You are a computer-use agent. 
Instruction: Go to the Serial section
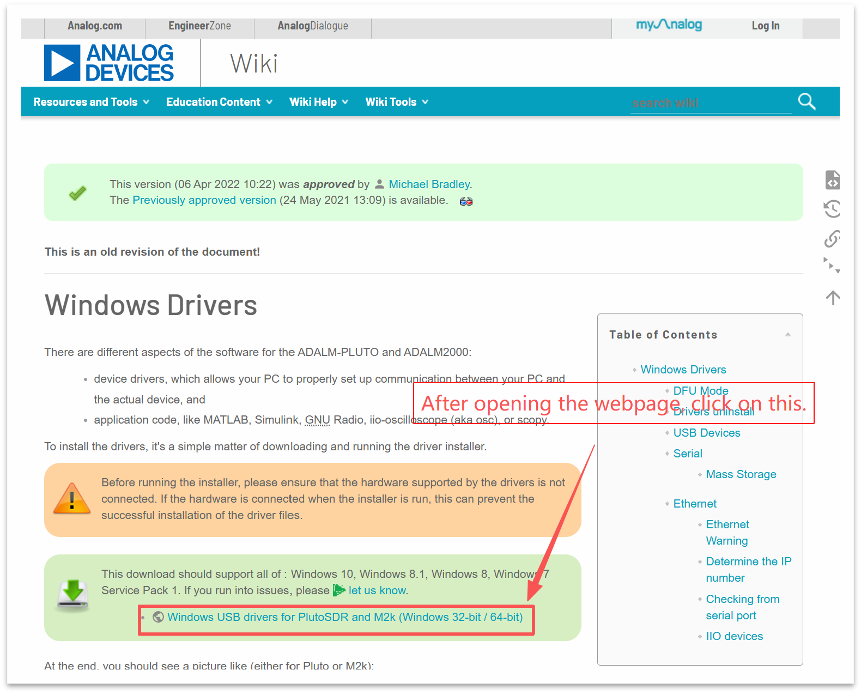click(x=688, y=454)
